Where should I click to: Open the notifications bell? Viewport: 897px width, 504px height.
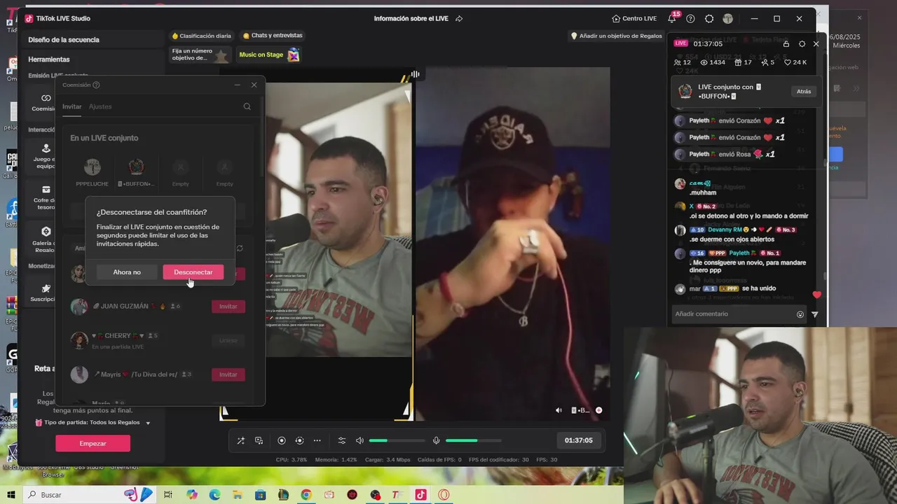(672, 19)
